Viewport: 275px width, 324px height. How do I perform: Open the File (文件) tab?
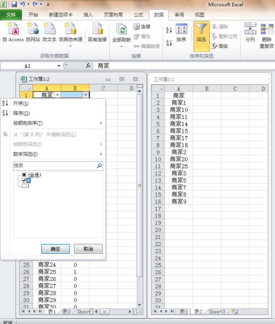tap(11, 15)
